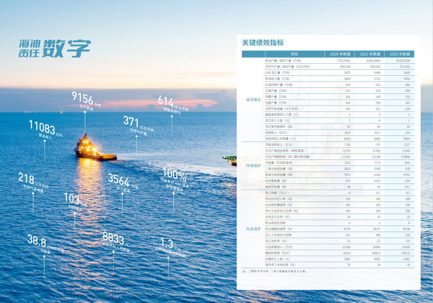Select the '2022 年数据' column header
The width and height of the screenshot is (433, 303).
click(x=400, y=54)
